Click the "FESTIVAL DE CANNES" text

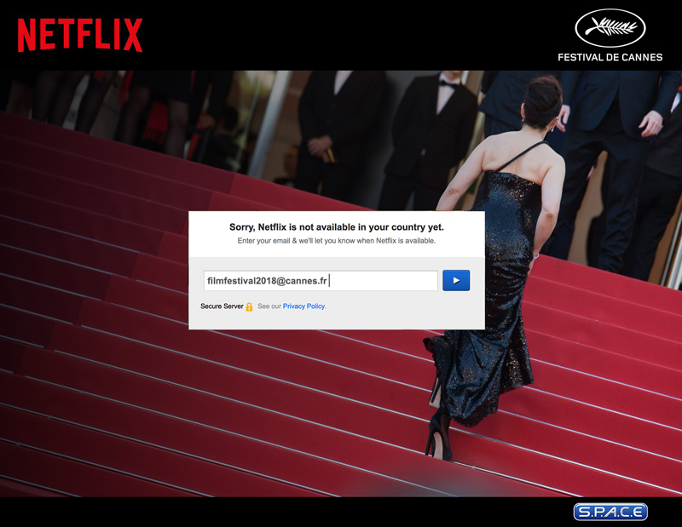pos(610,58)
